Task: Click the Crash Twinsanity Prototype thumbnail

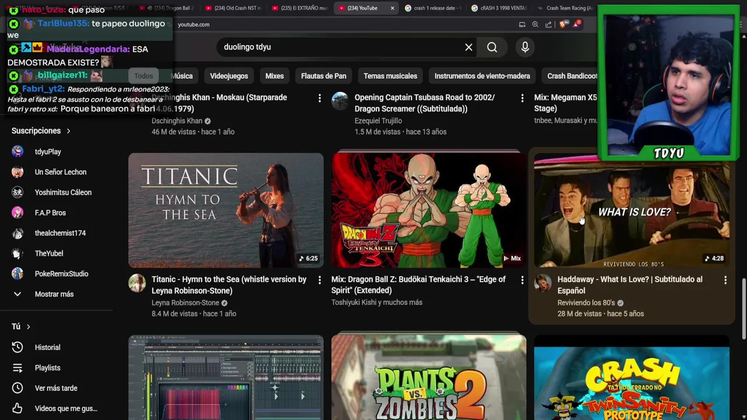Action: 631,377
